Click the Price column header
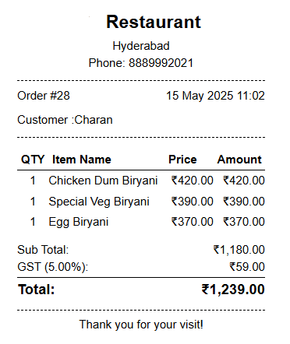The width and height of the screenshot is (290, 344). [x=182, y=160]
